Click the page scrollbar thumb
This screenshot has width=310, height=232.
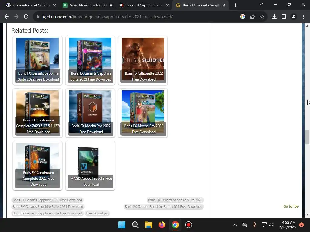click(x=307, y=137)
